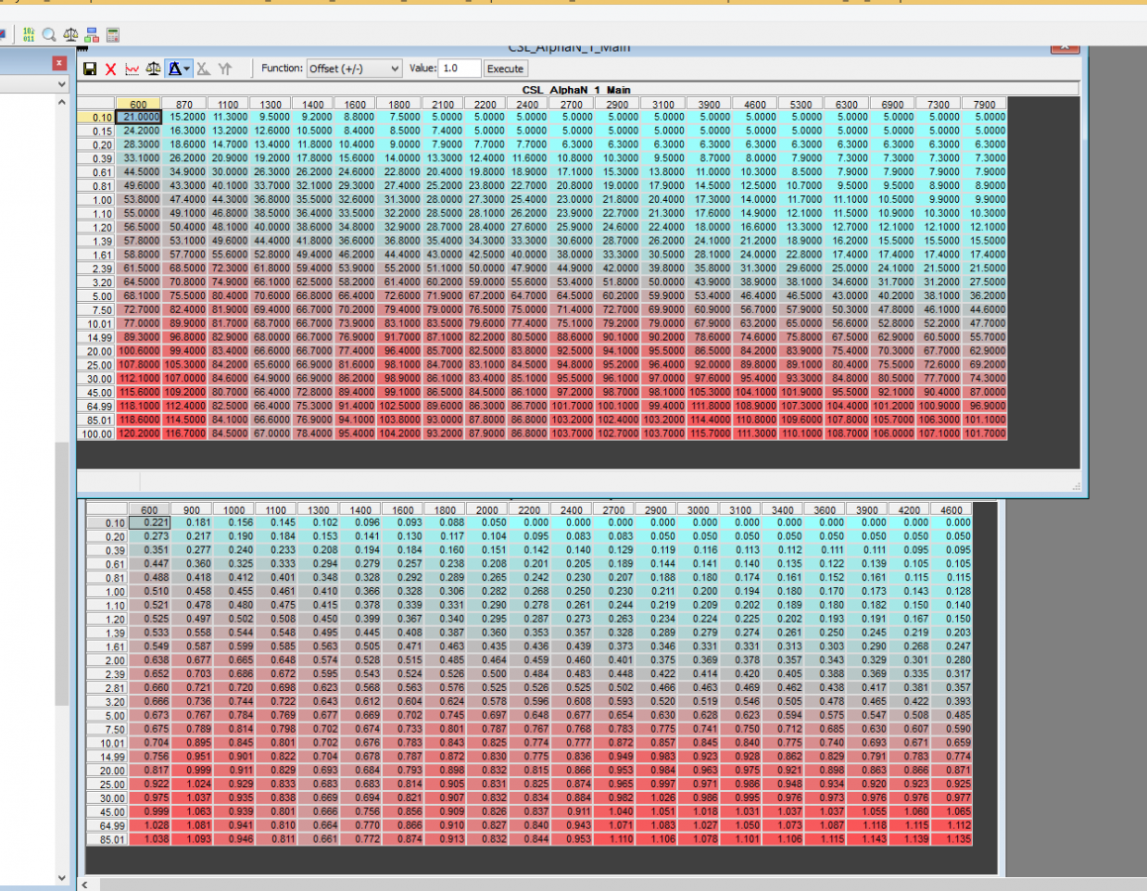Image resolution: width=1147 pixels, height=891 pixels.
Task: Click the hierarchy tree icon in main toolbar
Action: click(x=91, y=35)
